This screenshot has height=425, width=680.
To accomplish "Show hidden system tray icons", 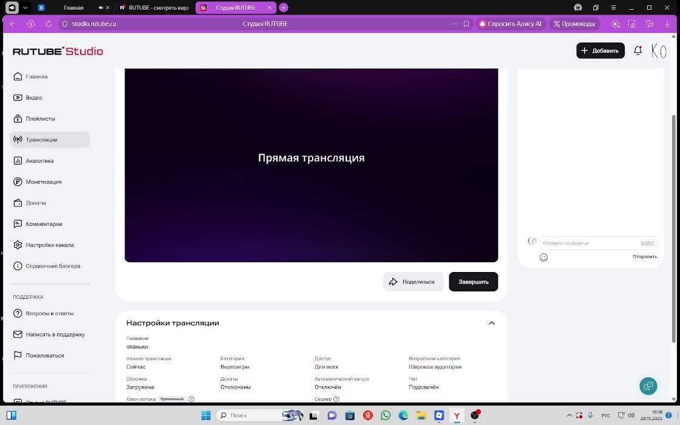I will pyautogui.click(x=569, y=415).
